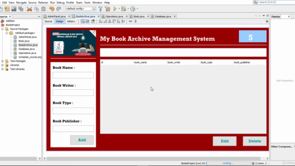The height and width of the screenshot is (166, 295).
Task: Select Operations.java in the project tree
Action: point(27,53)
